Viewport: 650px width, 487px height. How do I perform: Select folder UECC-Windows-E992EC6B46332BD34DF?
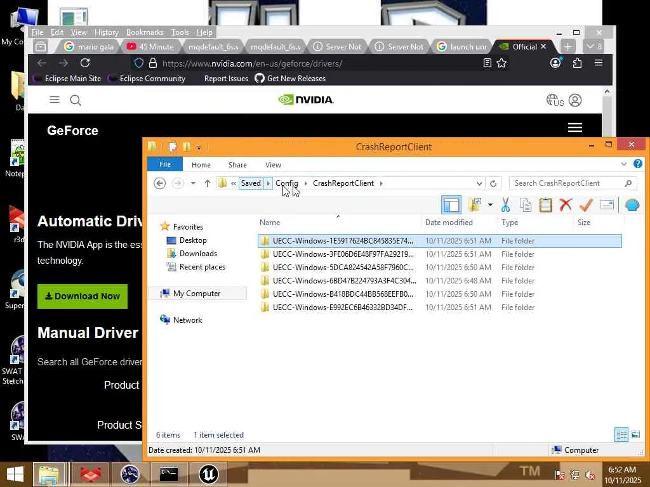point(439,308)
